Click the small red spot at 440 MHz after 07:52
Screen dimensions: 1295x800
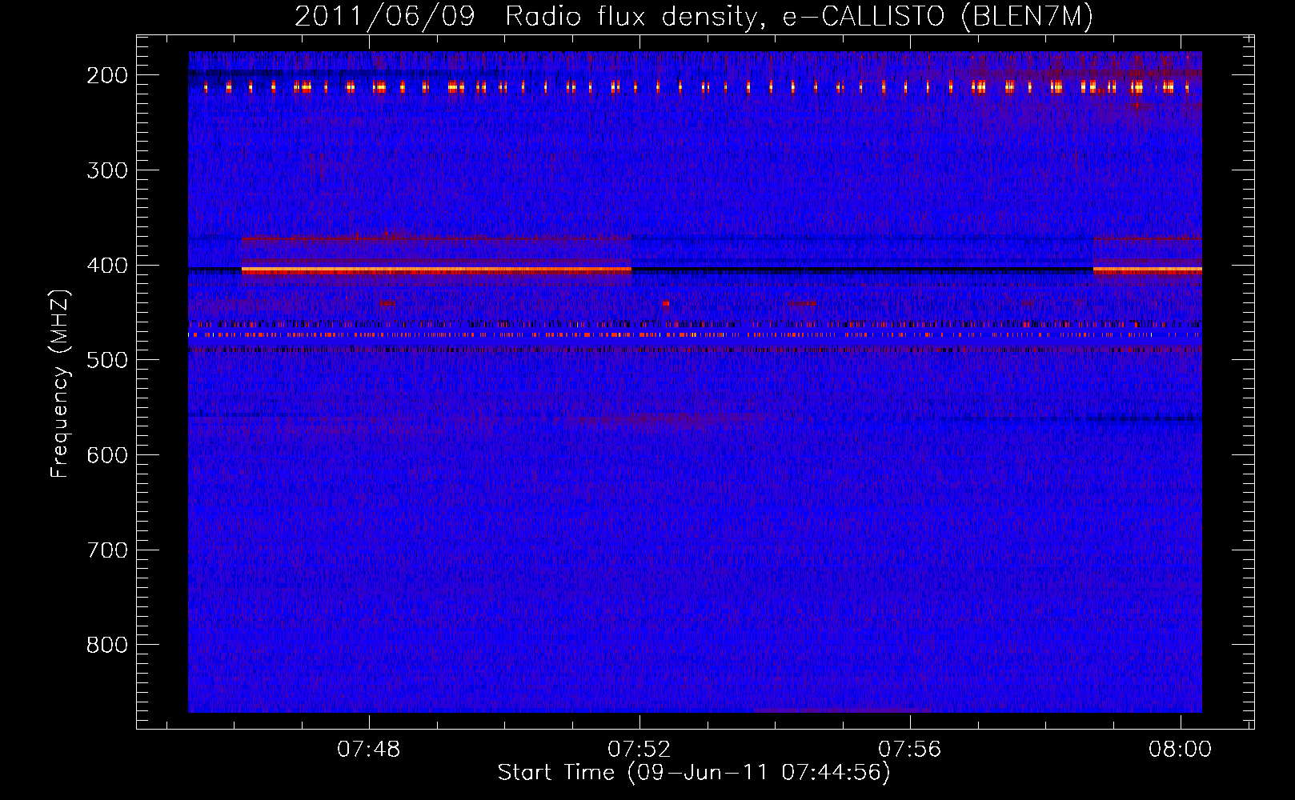pyautogui.click(x=666, y=303)
